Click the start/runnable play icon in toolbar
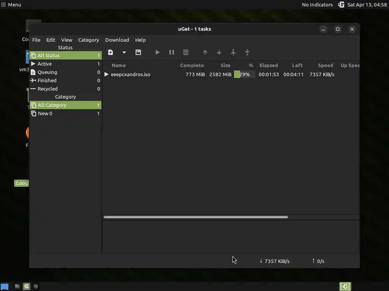389x291 pixels. pos(158,52)
